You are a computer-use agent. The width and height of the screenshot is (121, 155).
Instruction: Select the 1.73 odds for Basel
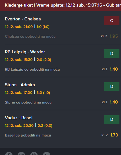click(x=114, y=135)
